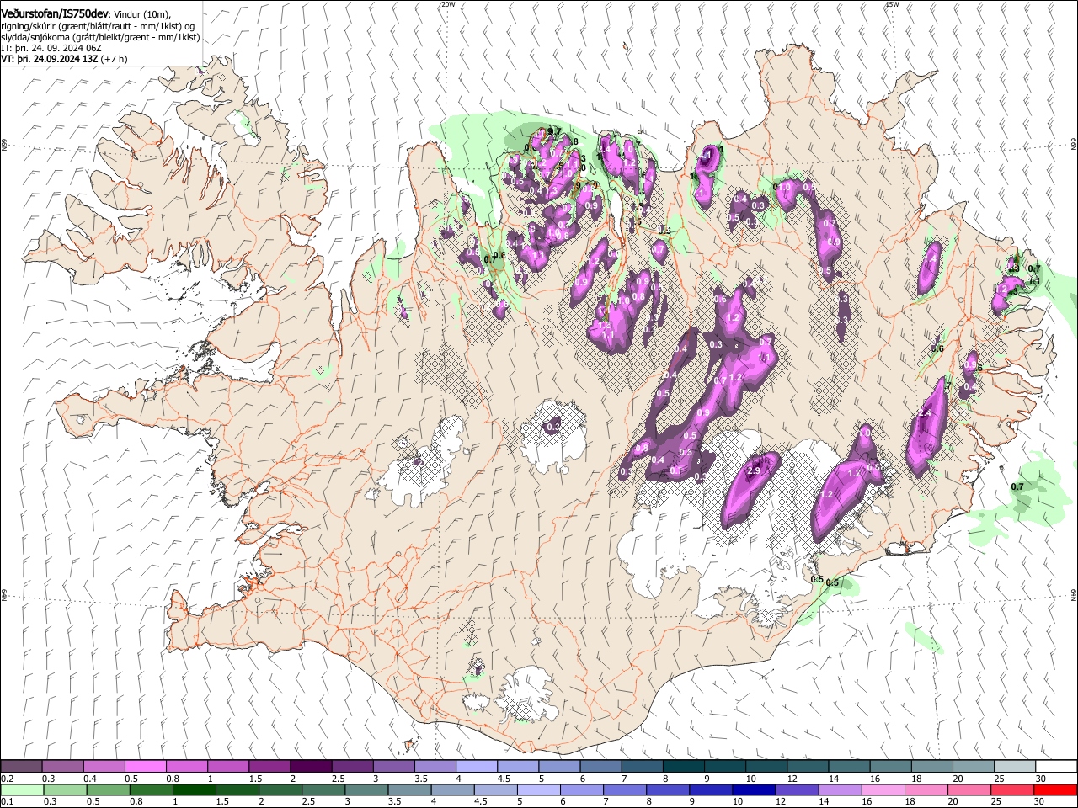Viewport: 1078px width, 808px height.
Task: Click the 'slydda/snjókoma' legend description line
Action: tap(100, 37)
